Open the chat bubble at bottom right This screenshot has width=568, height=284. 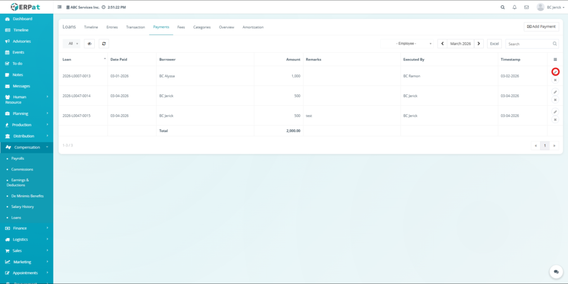point(556,272)
